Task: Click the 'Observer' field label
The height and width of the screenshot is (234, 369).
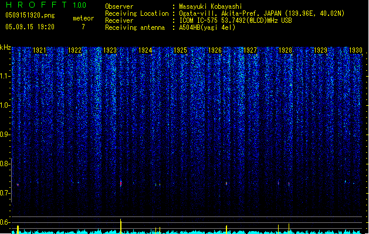Action: point(119,6)
